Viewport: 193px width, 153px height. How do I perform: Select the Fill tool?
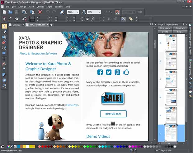[x=4, y=64]
